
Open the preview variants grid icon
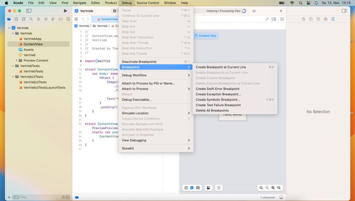pyautogui.click(x=198, y=188)
